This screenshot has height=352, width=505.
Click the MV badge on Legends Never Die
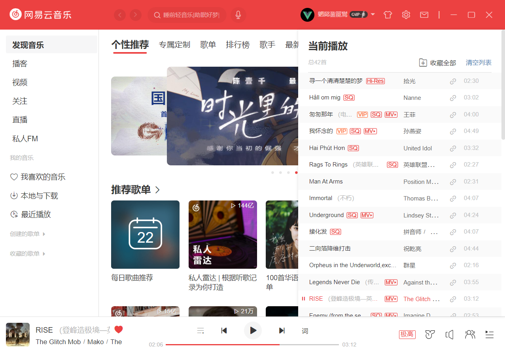point(391,282)
